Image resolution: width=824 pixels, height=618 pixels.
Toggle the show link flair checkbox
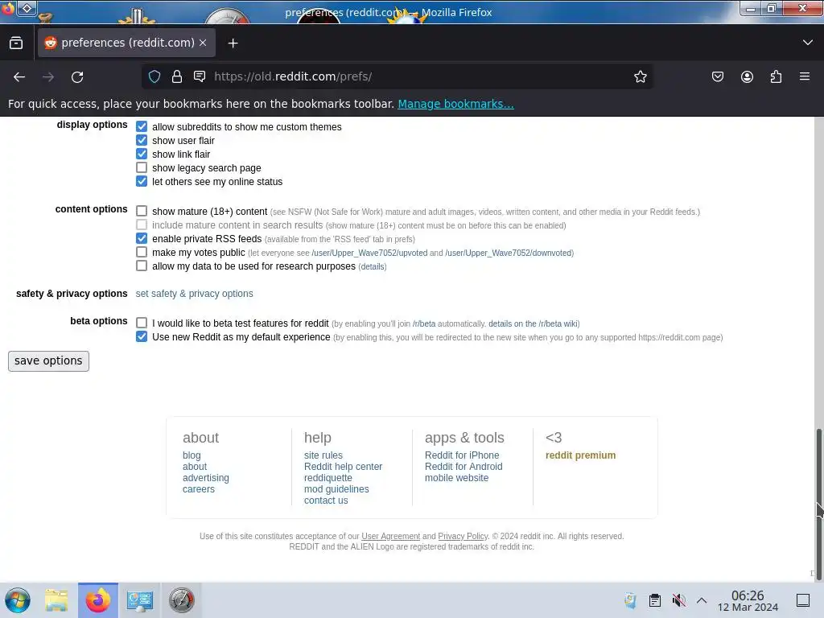pyautogui.click(x=142, y=154)
